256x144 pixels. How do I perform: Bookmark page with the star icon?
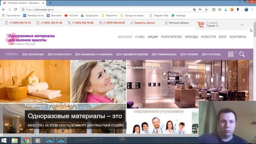206,10
